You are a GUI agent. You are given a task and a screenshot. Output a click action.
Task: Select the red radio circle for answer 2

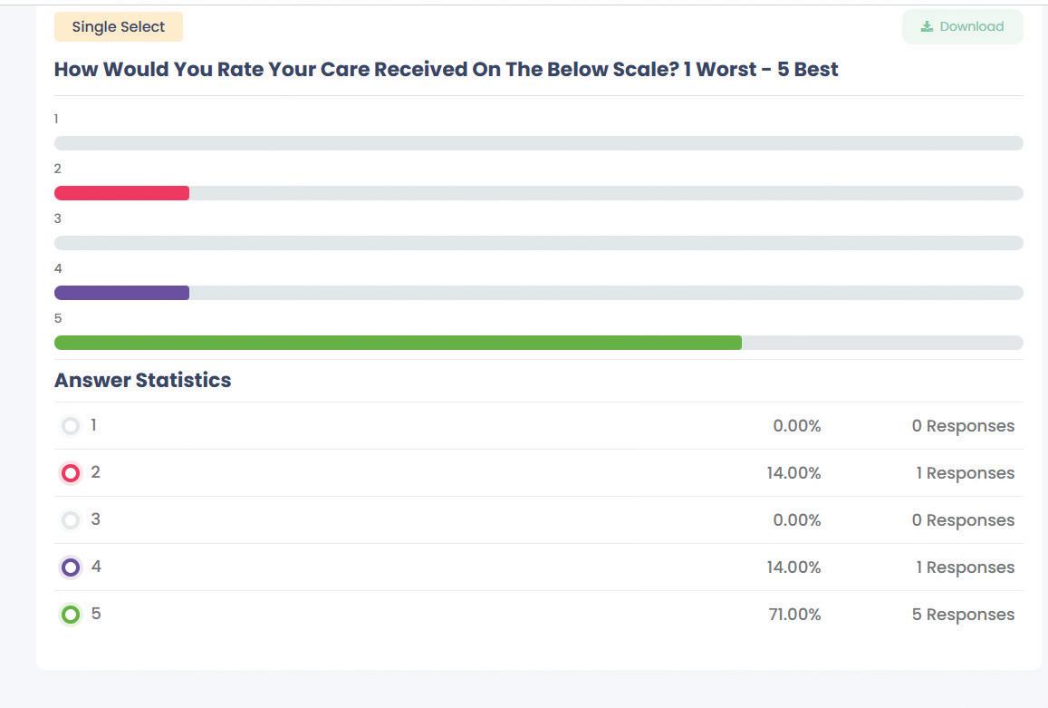point(71,473)
